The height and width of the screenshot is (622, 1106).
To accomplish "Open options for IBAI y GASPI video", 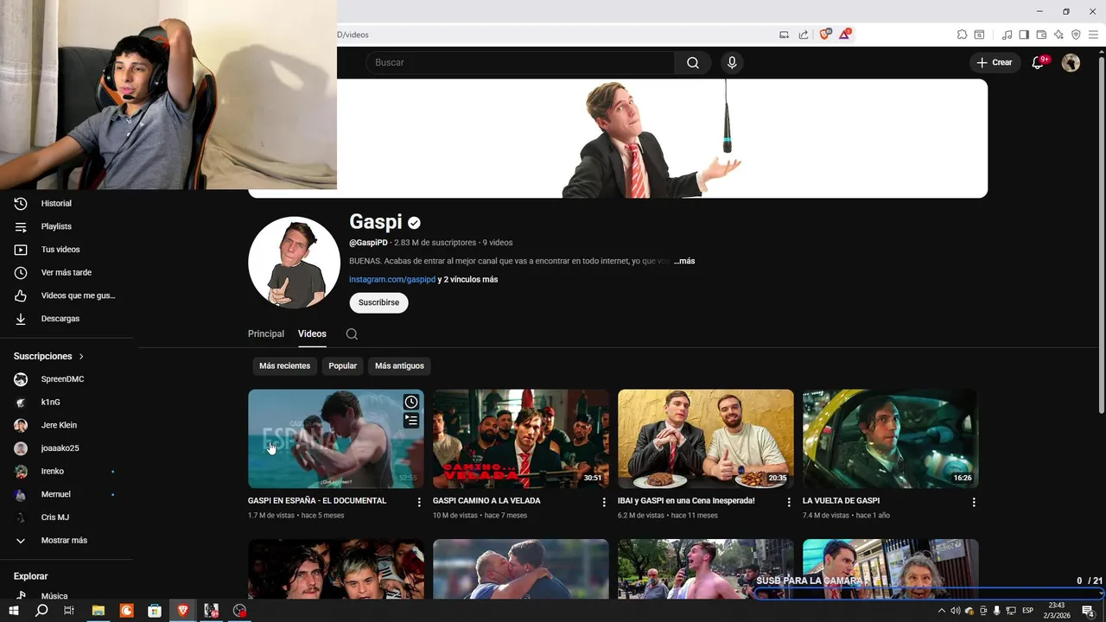I will 789,502.
